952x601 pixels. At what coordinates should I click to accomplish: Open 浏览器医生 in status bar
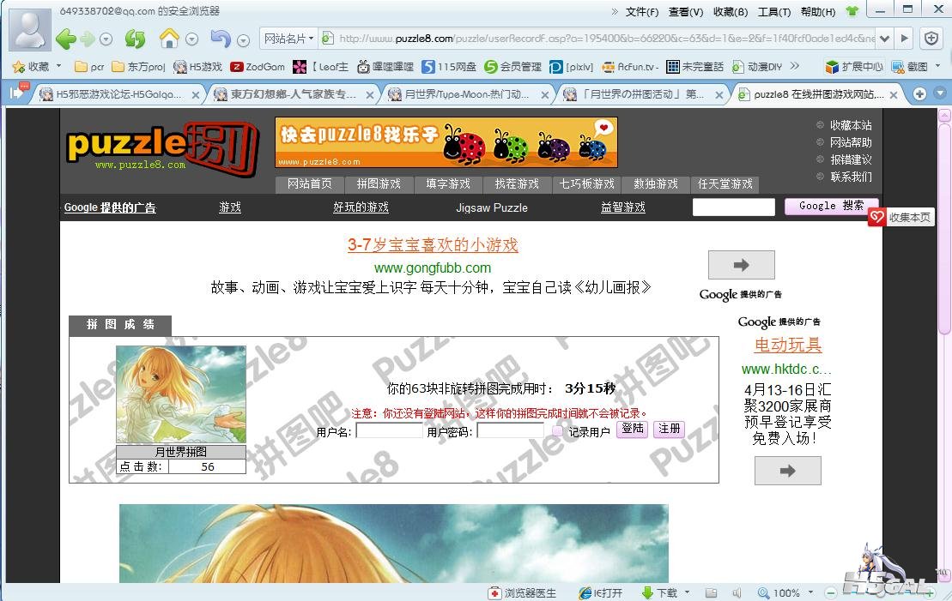click(x=522, y=592)
